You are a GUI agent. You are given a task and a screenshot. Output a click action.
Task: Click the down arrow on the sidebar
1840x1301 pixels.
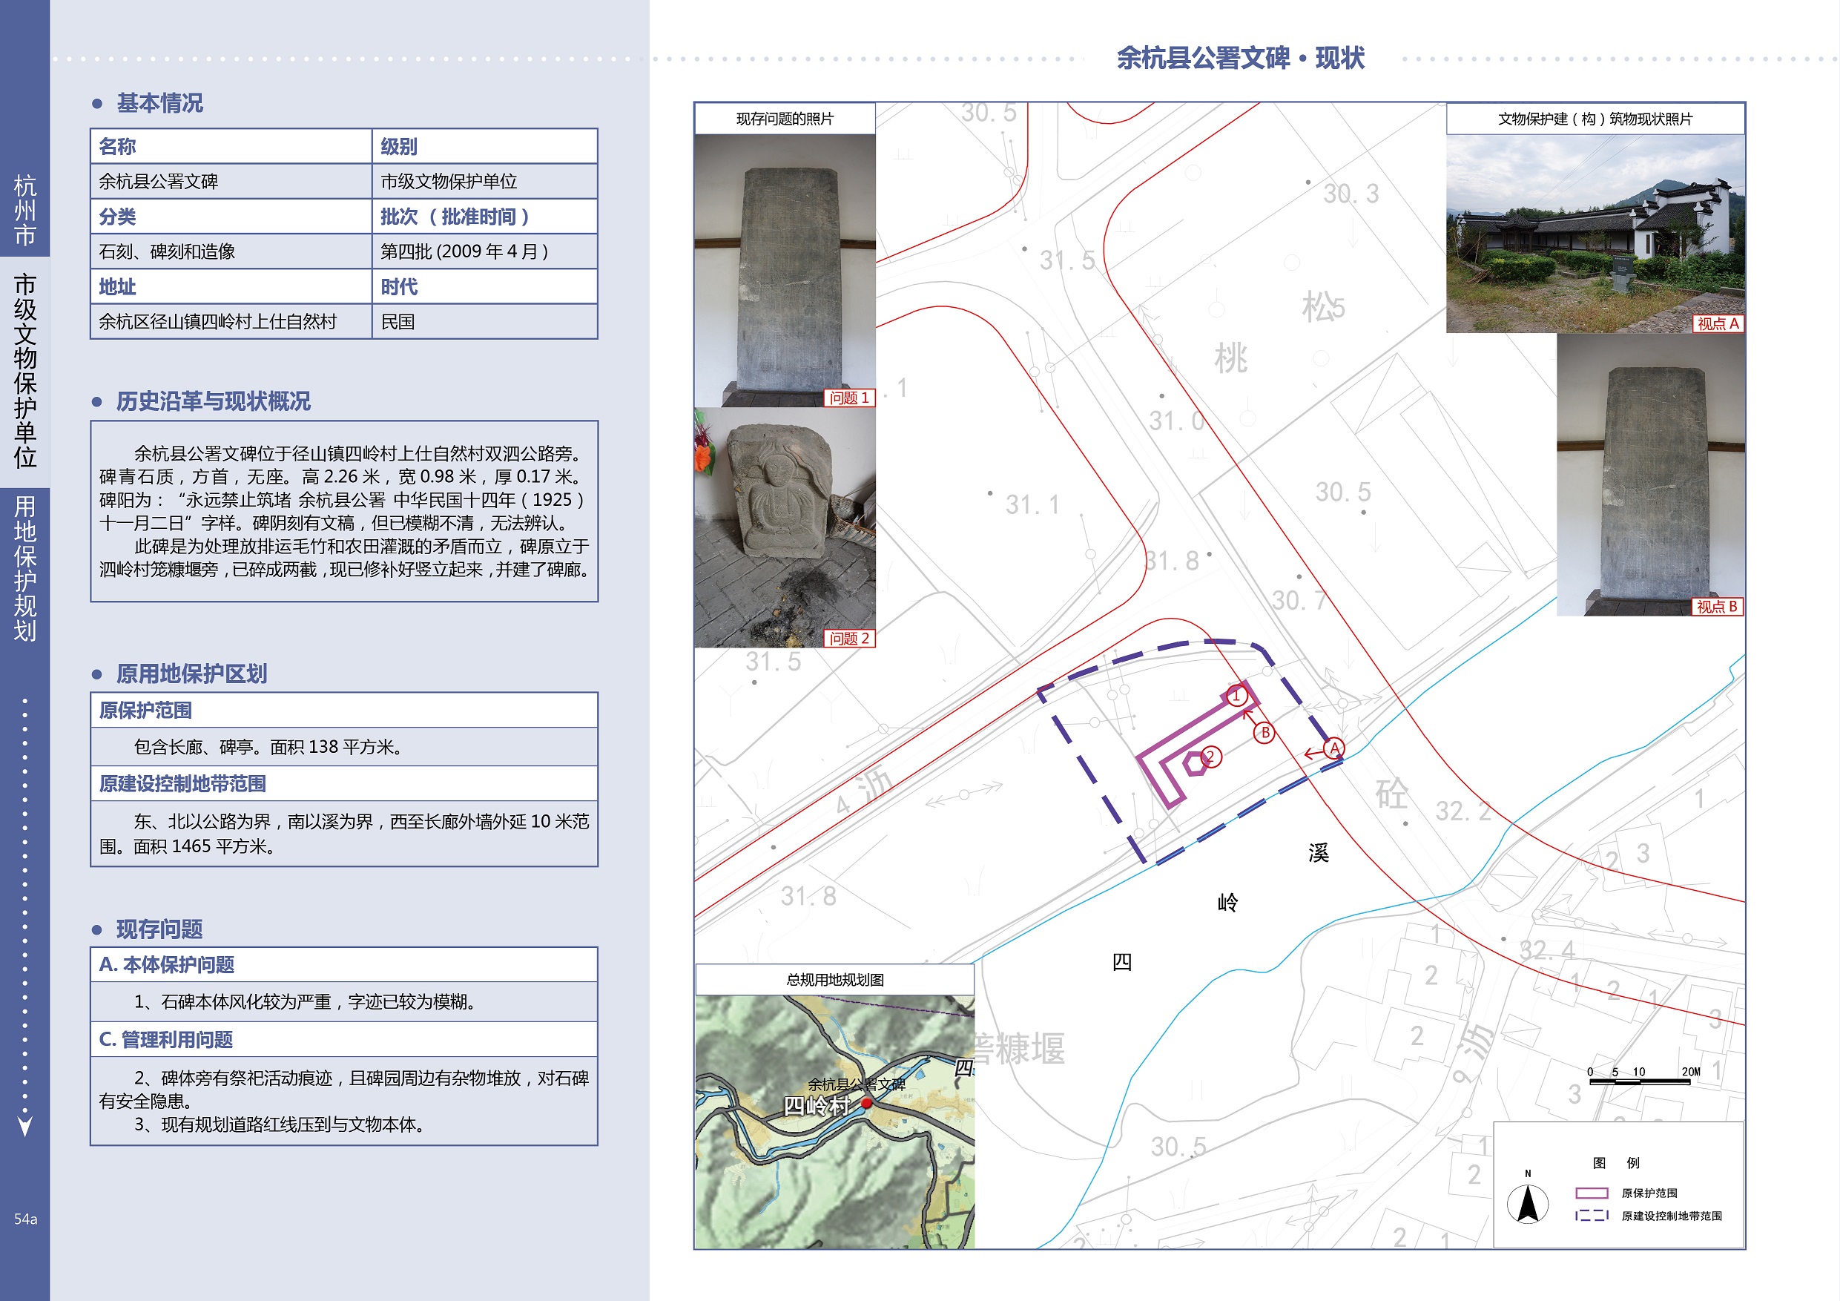pyautogui.click(x=24, y=1125)
